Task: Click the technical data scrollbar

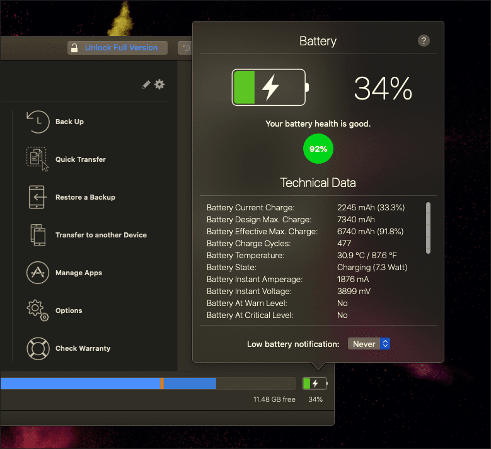Action: click(x=428, y=228)
